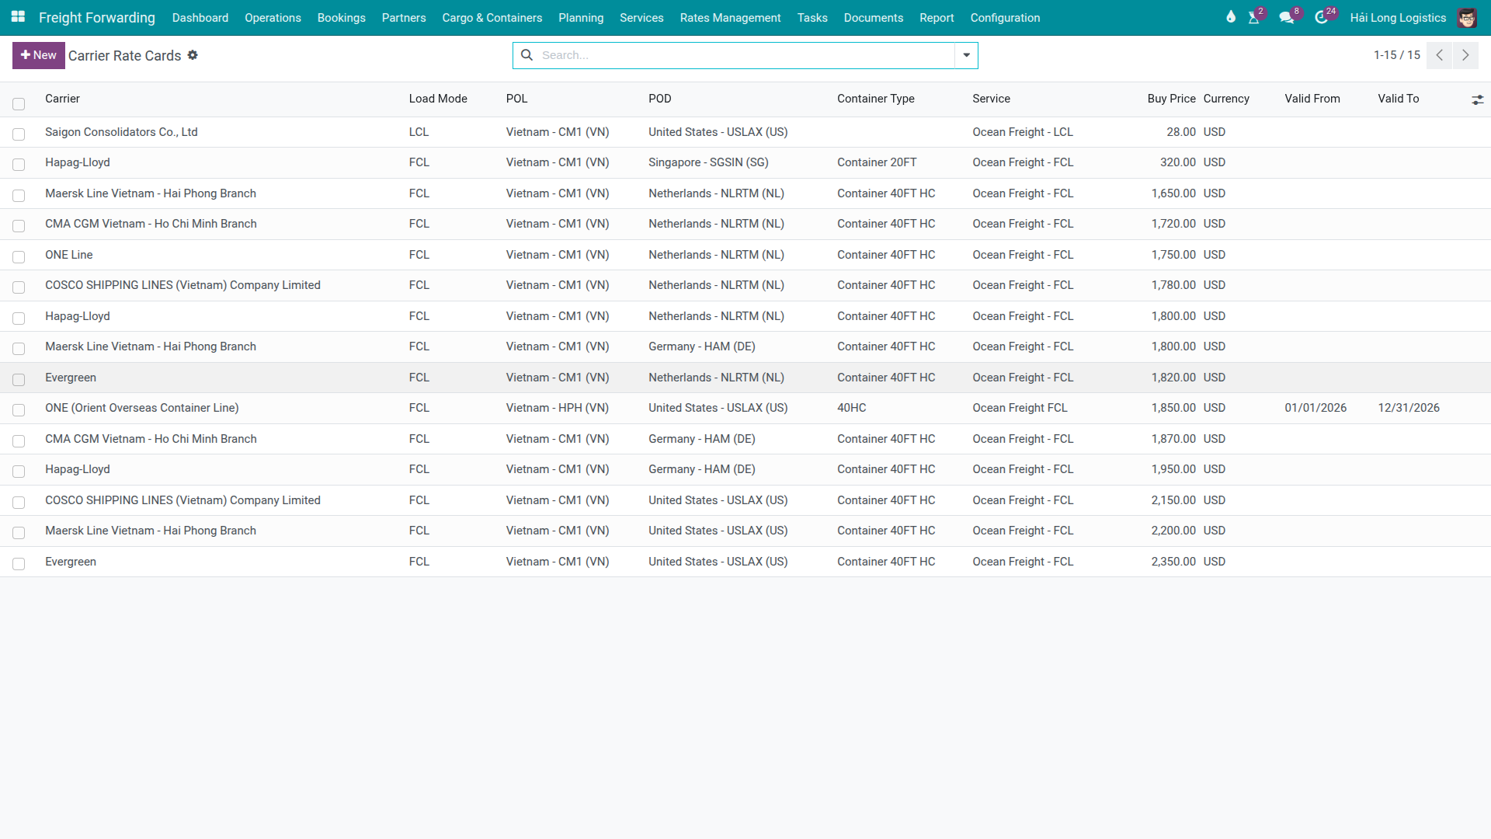Click the Ocean Freight - LCL cell

click(1023, 132)
